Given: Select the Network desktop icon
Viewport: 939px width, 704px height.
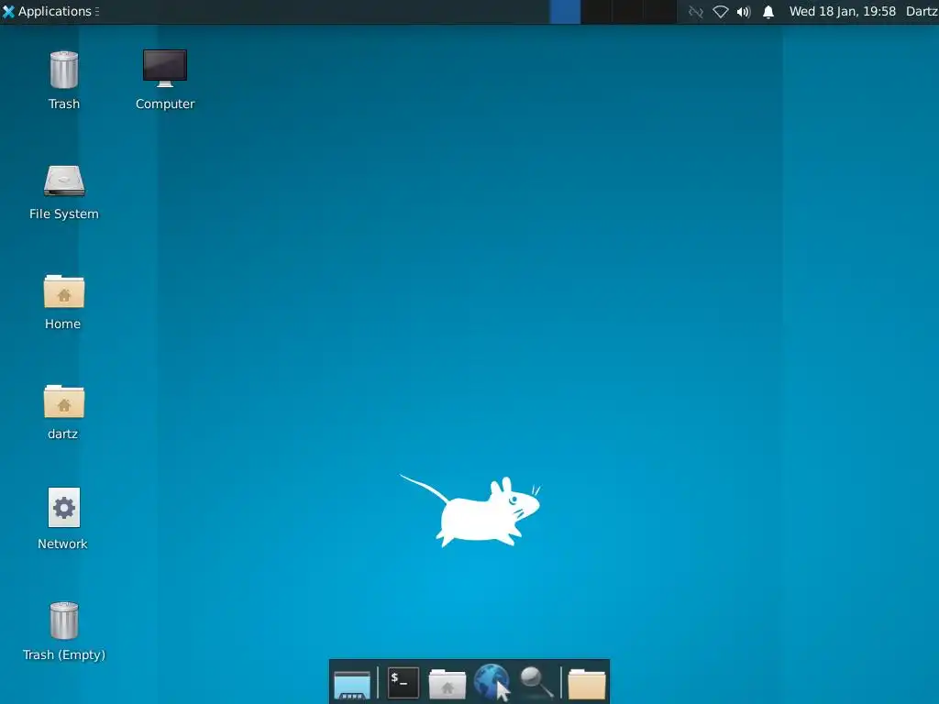Looking at the screenshot, I should pos(64,508).
